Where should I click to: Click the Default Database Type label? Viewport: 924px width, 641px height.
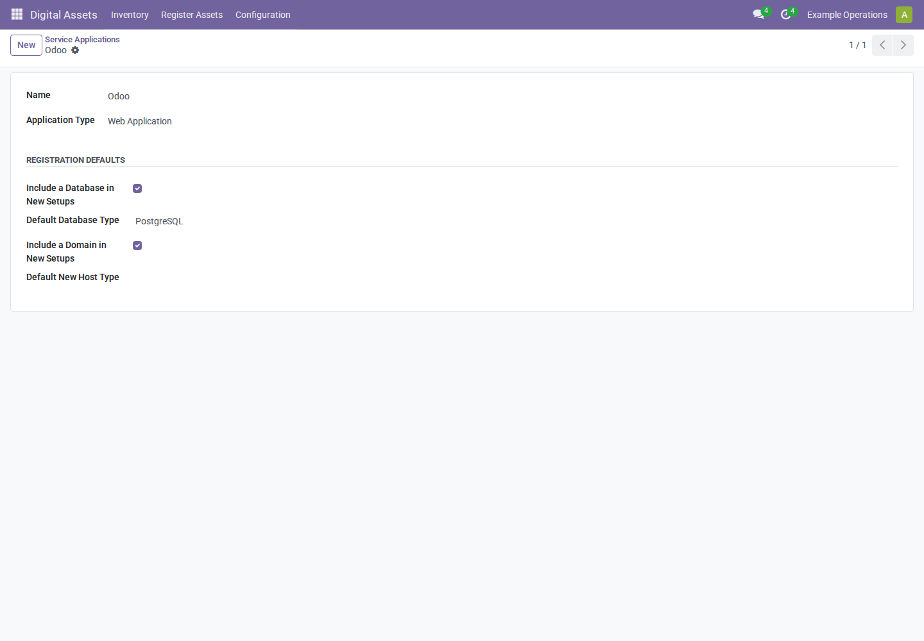tap(73, 220)
